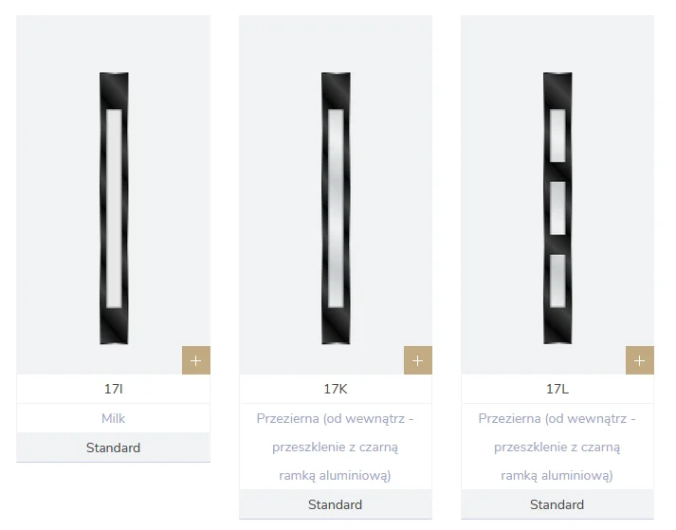This screenshot has height=530, width=676.
Task: Choose the Standard label on the 17K card
Action: pos(336,504)
